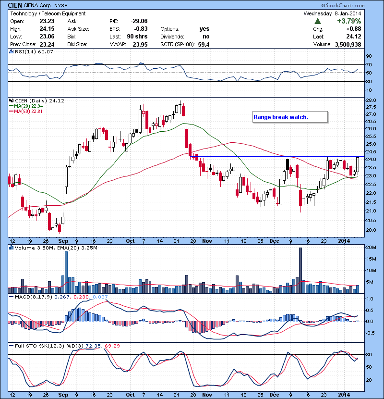Click the tallest December volume spike bar
Image resolution: width=384 pixels, height=399 pixels.
tap(300, 270)
